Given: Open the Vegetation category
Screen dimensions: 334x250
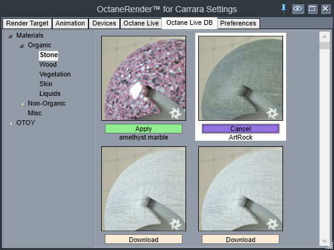Looking at the screenshot, I should point(55,74).
